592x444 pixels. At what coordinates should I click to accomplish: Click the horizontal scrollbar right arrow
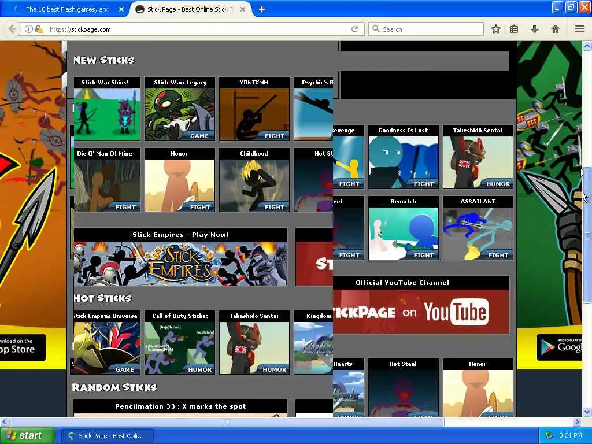(x=577, y=421)
